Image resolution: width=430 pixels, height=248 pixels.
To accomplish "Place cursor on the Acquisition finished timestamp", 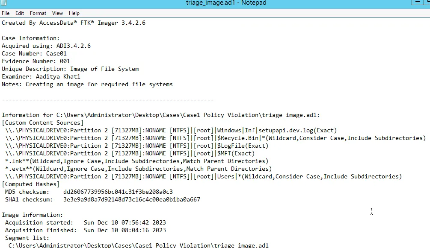I will point(125,230).
